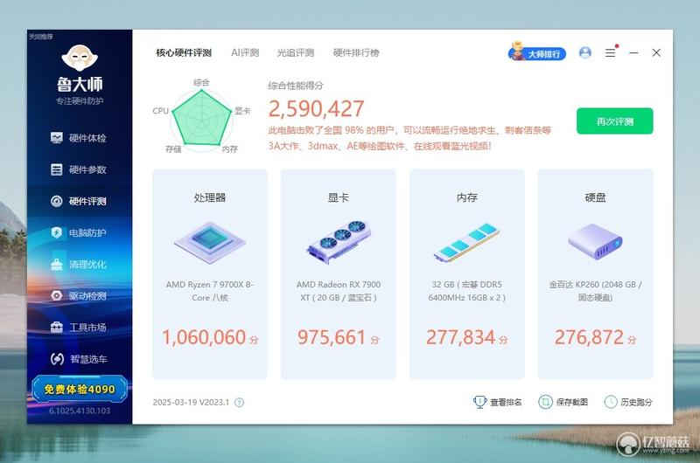
Task: Open 硬件体检 in the sidebar
Action: [x=79, y=138]
